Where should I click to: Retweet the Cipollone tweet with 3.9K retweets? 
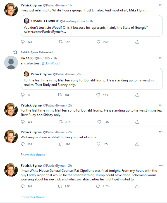(60, 186)
